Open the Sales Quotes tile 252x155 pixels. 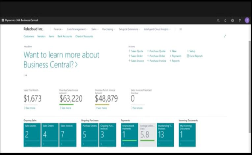click(x=32, y=135)
